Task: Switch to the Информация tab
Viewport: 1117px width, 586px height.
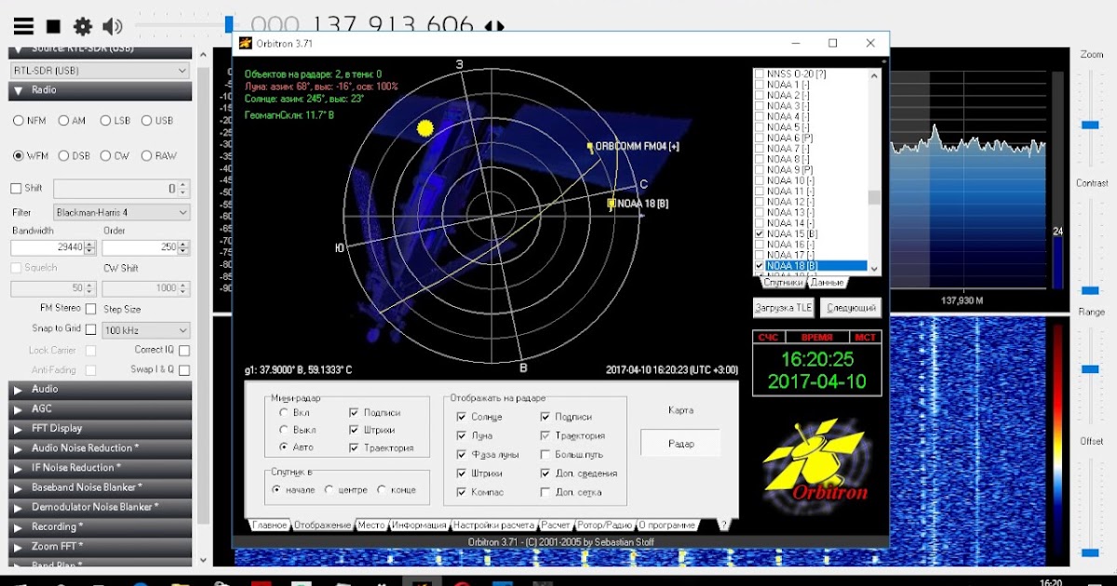Action: (x=419, y=526)
